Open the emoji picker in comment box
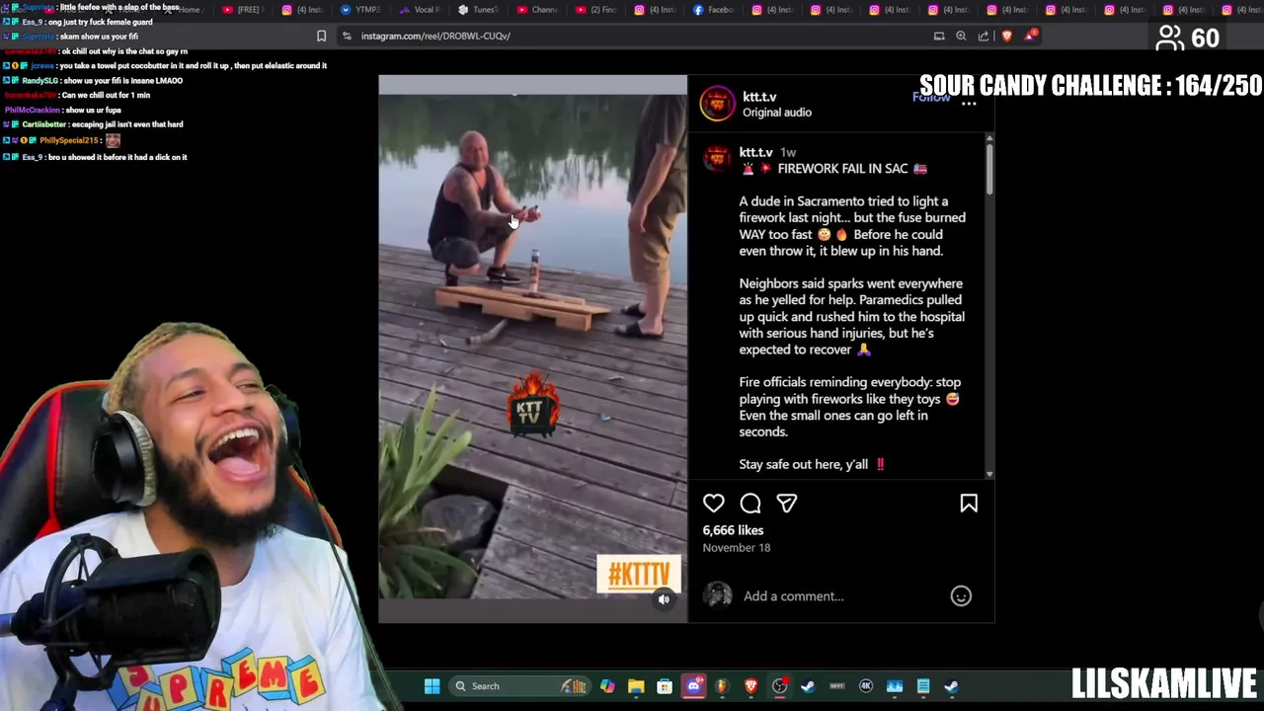Screen dimensions: 1264x711 (961, 595)
